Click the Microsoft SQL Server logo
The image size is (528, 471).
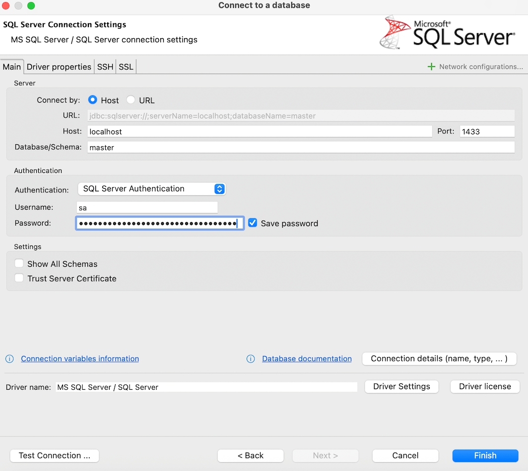point(448,33)
